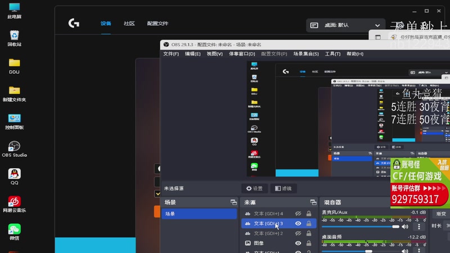
Task: Select the 图像 source row
Action: coord(278,243)
